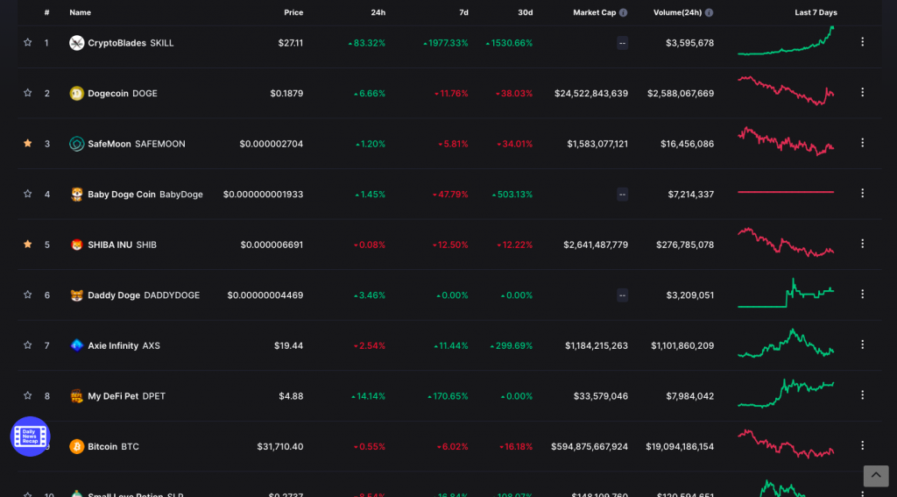Star Daddy Doge in the watchlist
897x497 pixels.
(x=27, y=295)
